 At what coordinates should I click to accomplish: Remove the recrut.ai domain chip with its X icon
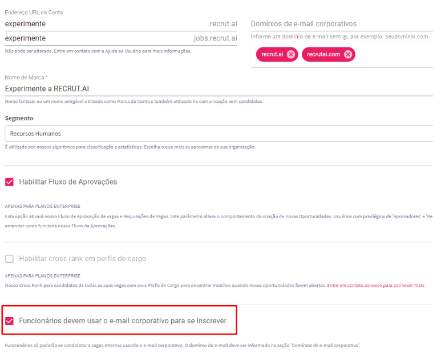[291, 54]
